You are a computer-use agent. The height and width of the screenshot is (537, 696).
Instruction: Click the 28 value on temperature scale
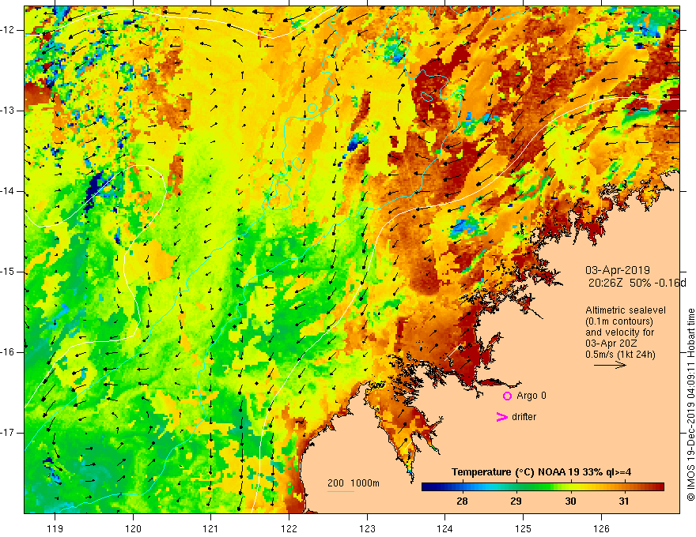[x=462, y=501]
